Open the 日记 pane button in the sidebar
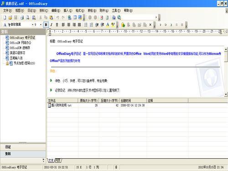Viewport: 228px width, 171px height. [x=23, y=147]
